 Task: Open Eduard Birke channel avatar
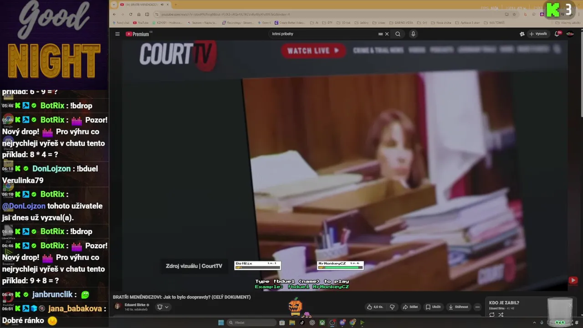(x=118, y=307)
